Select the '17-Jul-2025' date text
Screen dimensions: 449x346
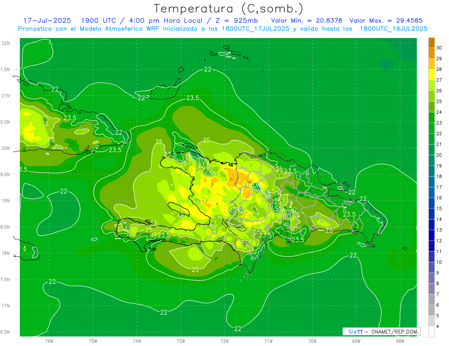pyautogui.click(x=48, y=21)
